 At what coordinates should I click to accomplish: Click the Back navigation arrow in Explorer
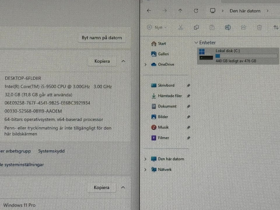(149, 11)
